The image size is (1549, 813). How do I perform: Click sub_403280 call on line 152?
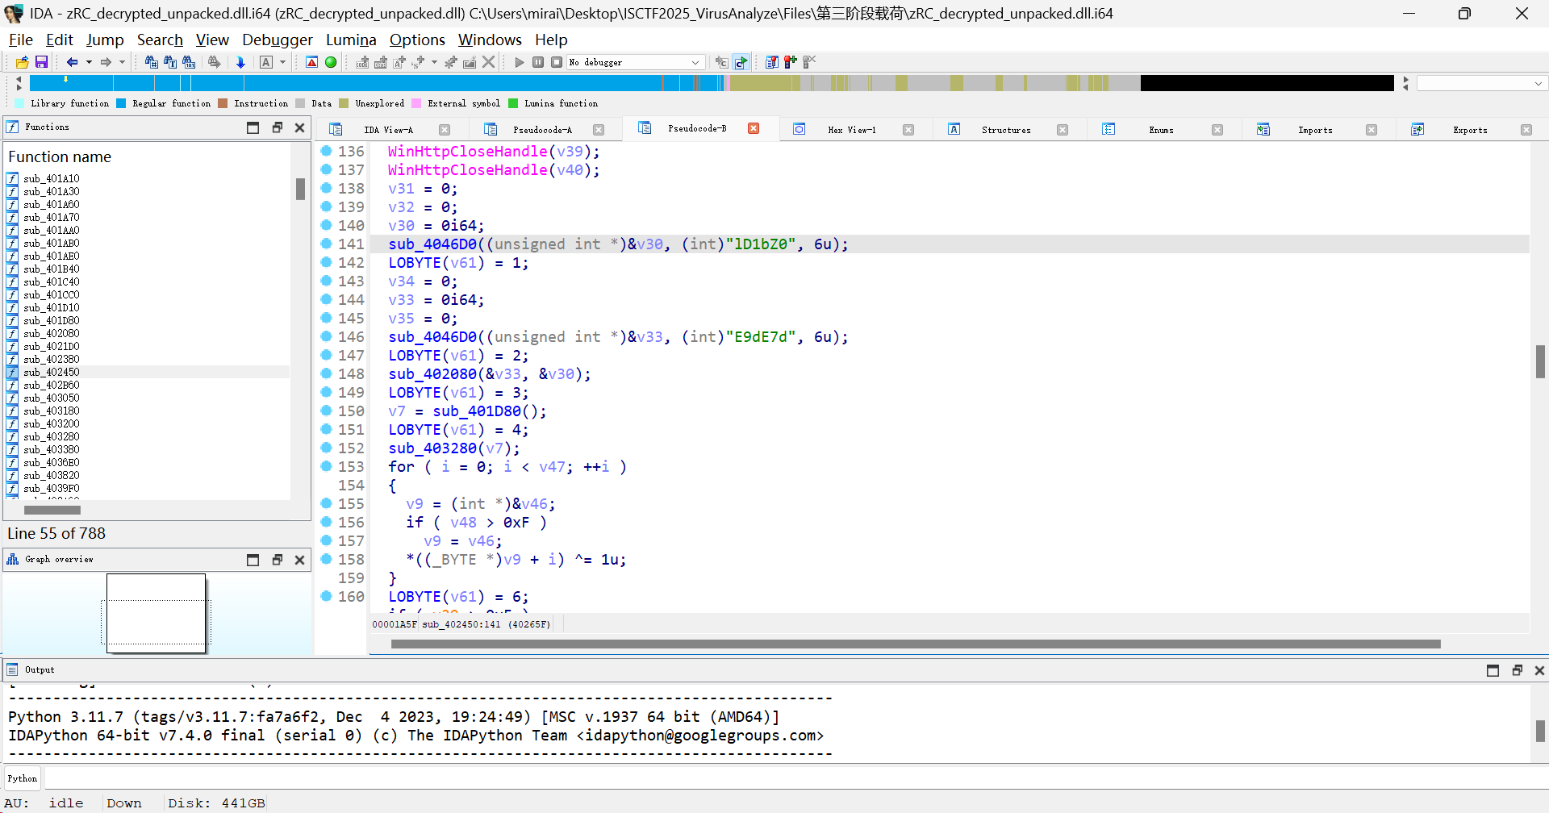point(432,448)
